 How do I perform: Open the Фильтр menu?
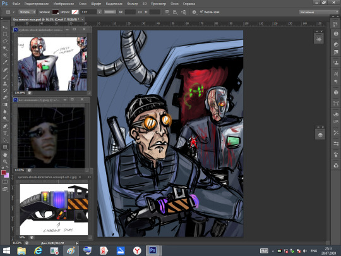click(x=132, y=4)
